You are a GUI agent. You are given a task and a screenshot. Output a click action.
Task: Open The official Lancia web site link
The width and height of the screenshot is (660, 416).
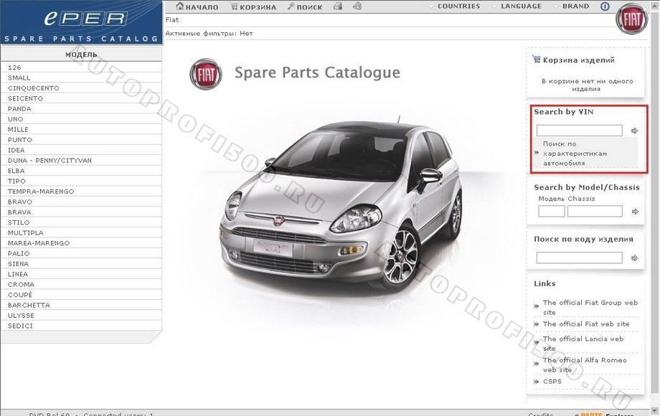point(583,344)
